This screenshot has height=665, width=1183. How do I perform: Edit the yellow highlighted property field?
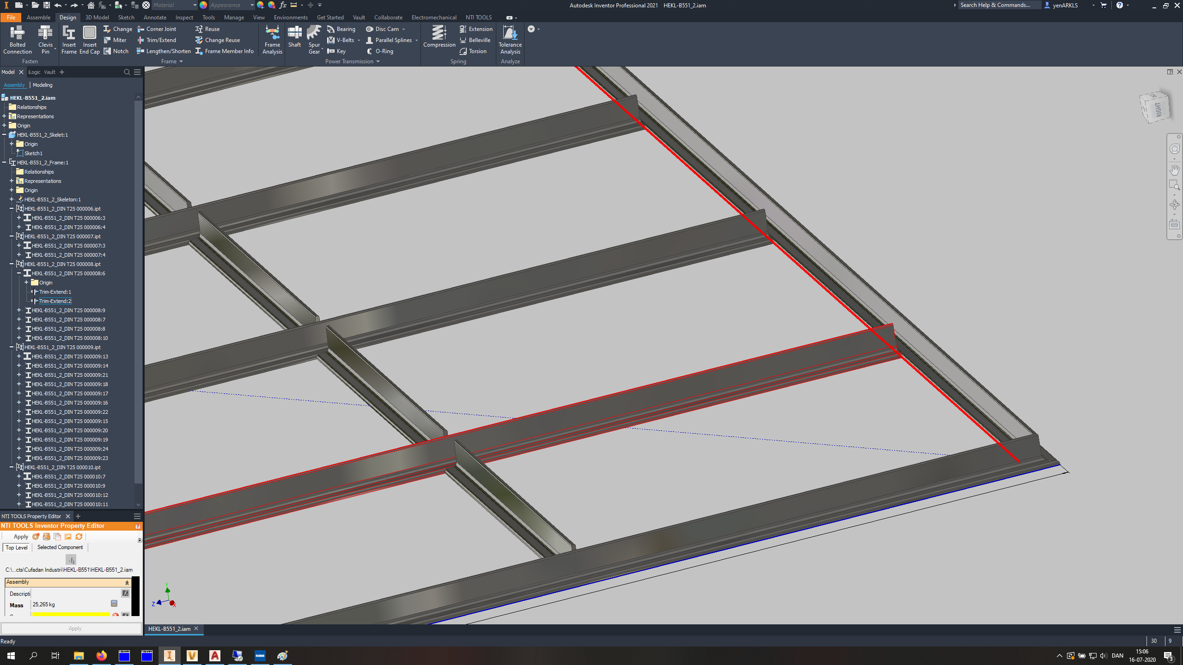point(70,615)
